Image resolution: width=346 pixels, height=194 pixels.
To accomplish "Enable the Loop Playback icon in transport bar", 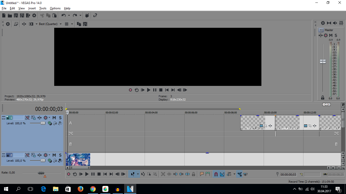I will coord(75,174).
